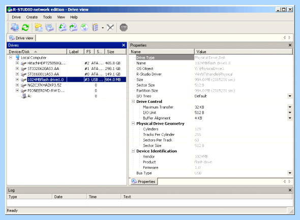Expand the HitachiHDP725050GL drive node

(x=17, y=63)
